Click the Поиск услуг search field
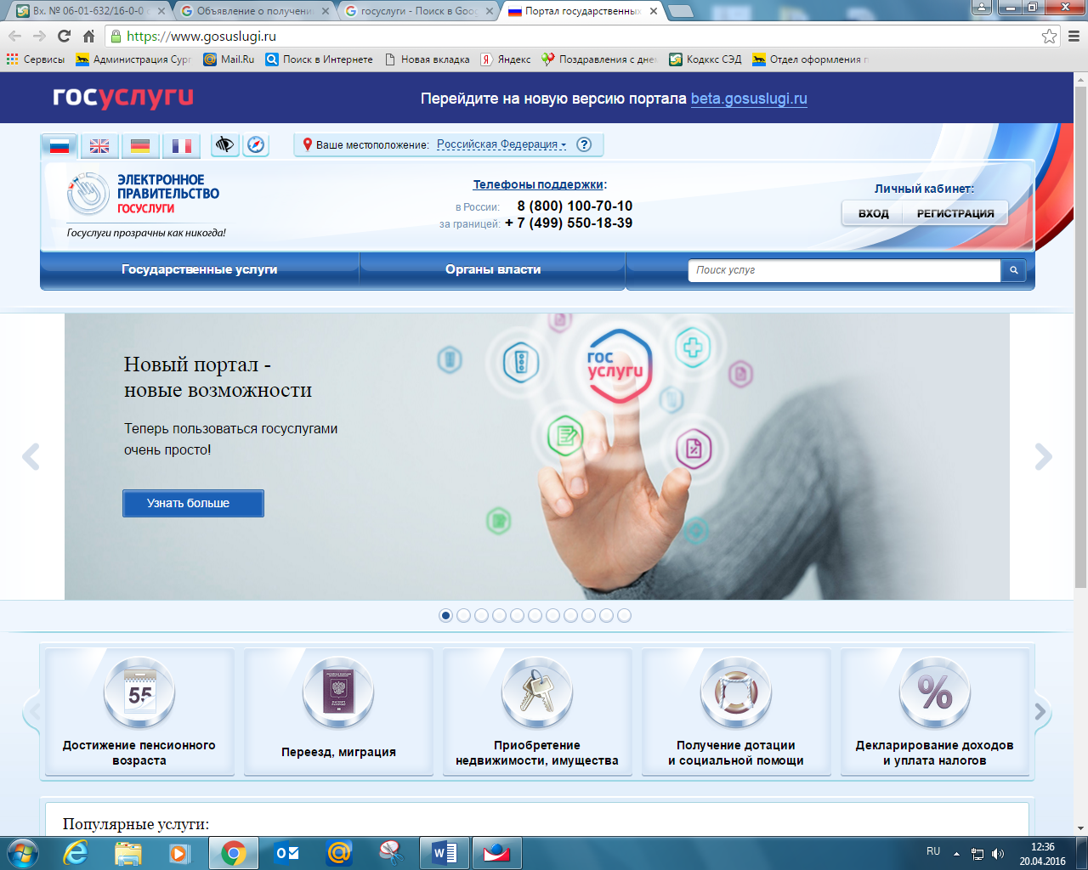The height and width of the screenshot is (870, 1088). click(844, 270)
